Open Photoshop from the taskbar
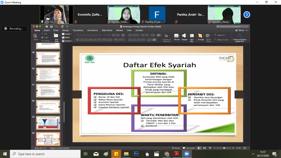This screenshot has height=158, width=281. (x=136, y=154)
